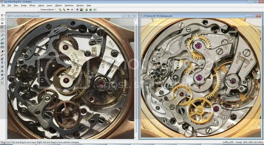Screen dimensions: 264x145
Task: Select the Pen tool
Action: point(2,79)
